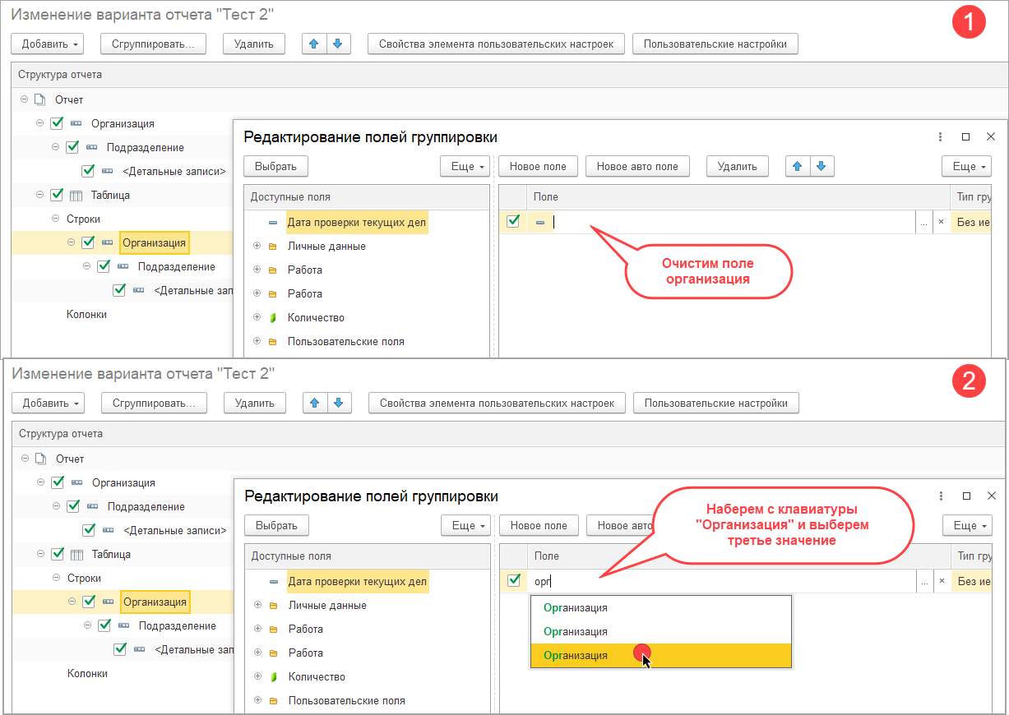Toggle Таблица checkbox in lower screenshot
The width and height of the screenshot is (1009, 715).
[x=58, y=555]
